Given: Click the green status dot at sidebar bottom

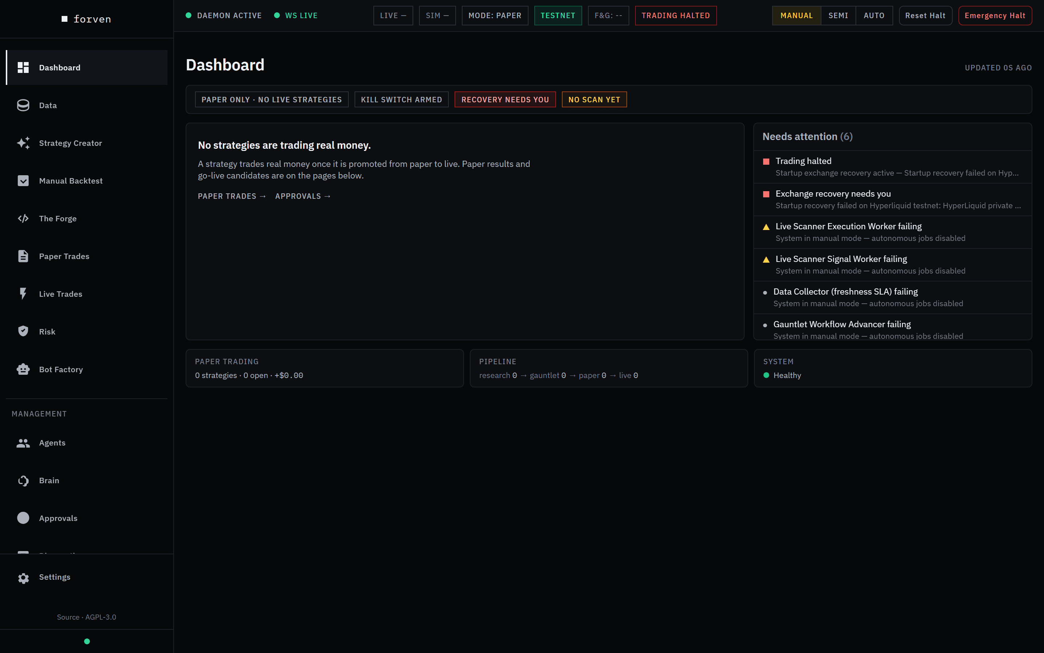Looking at the screenshot, I should (87, 641).
